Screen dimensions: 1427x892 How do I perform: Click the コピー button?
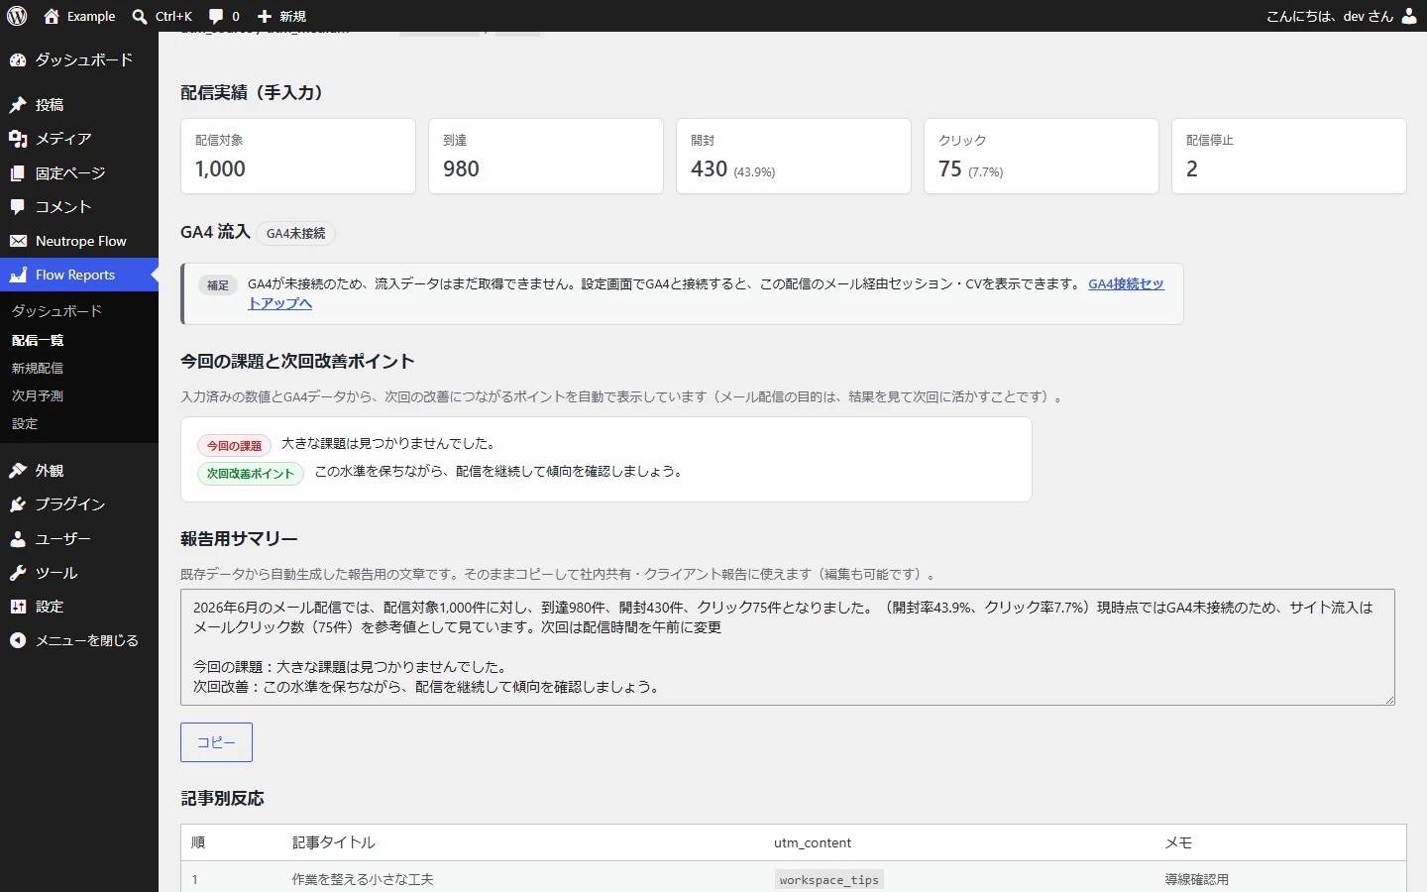click(x=216, y=742)
